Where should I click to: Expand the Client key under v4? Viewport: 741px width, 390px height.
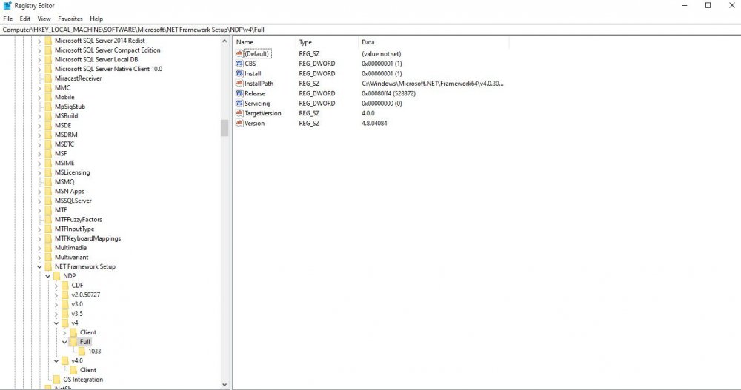tap(64, 333)
